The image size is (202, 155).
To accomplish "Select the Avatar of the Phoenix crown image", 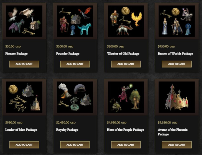I will [177, 97].
